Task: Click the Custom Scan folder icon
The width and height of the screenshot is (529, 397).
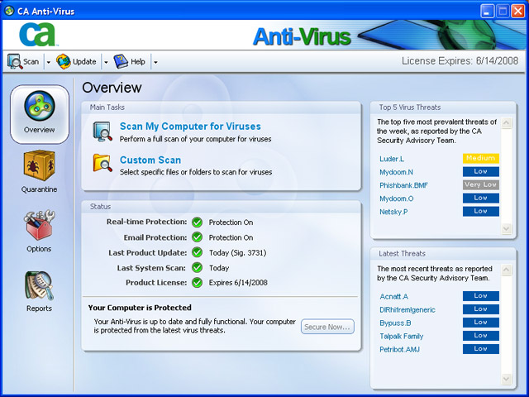Action: coord(102,163)
